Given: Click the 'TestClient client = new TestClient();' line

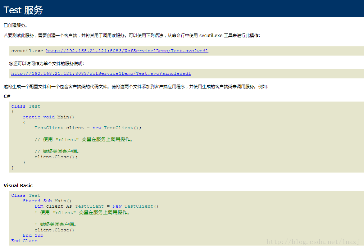Looking at the screenshot, I should [x=88, y=128].
